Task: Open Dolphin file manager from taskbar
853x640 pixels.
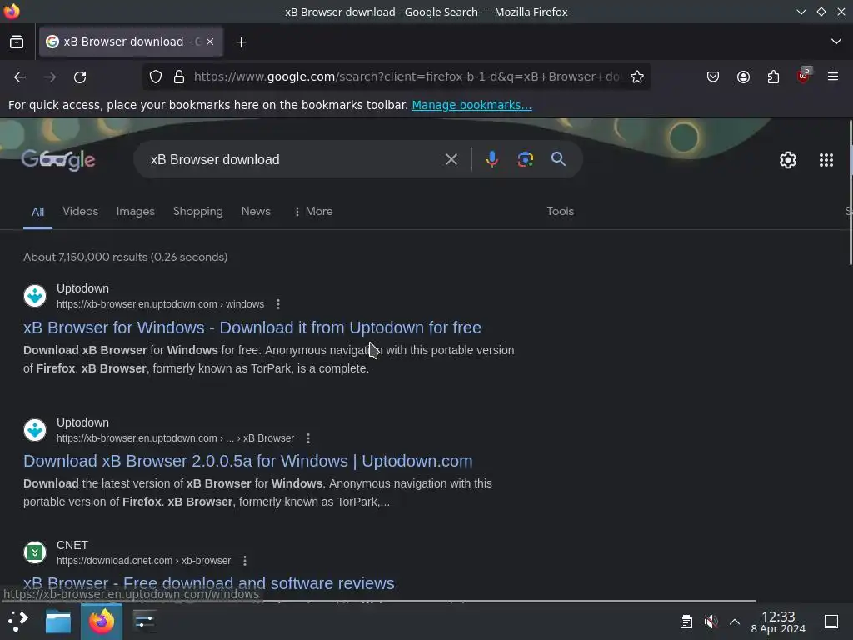Action: click(58, 622)
